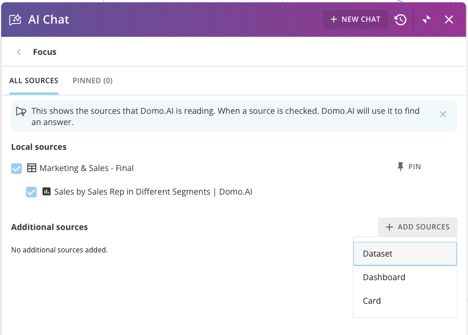The width and height of the screenshot is (468, 335).
Task: Collapse the AI Chat panel arrows icon
Action: pyautogui.click(x=427, y=19)
